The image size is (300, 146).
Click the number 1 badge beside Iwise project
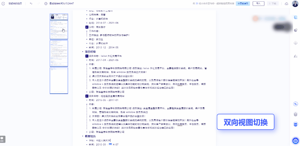[87, 56]
